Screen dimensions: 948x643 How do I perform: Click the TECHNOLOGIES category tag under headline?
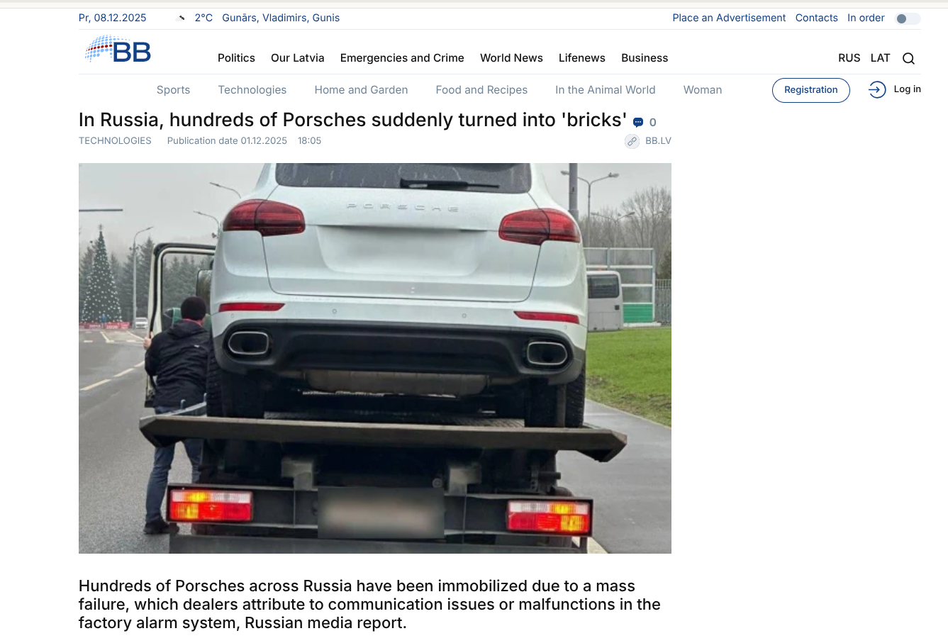click(115, 141)
